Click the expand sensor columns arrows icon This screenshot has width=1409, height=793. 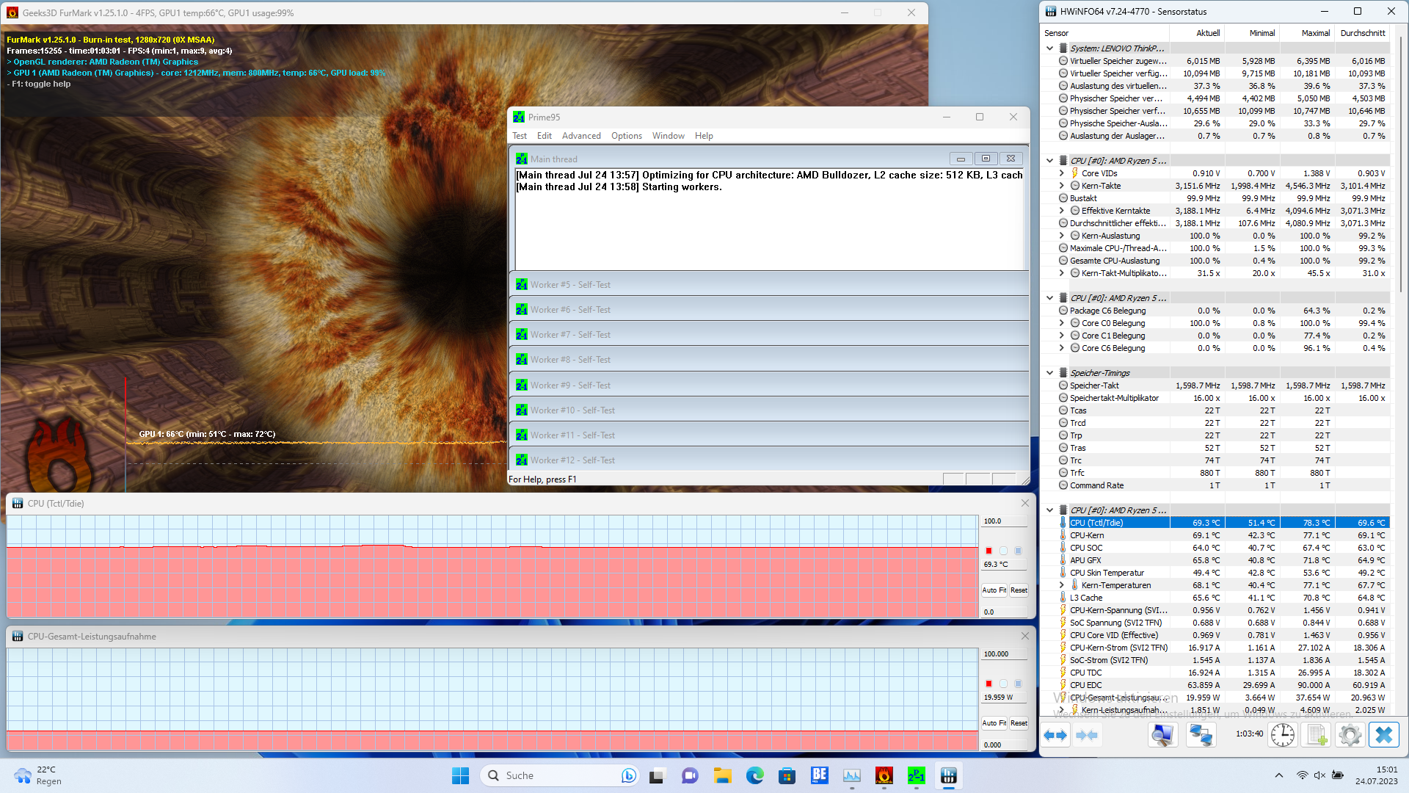(x=1055, y=735)
